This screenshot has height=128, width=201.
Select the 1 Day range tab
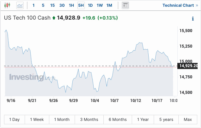15,120
